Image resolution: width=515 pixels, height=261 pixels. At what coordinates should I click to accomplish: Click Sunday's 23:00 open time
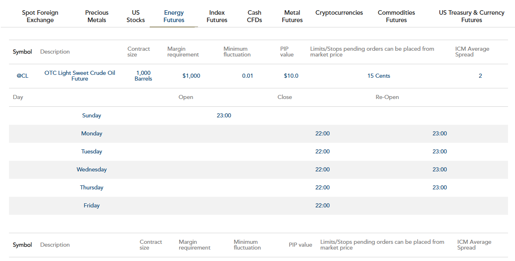224,115
